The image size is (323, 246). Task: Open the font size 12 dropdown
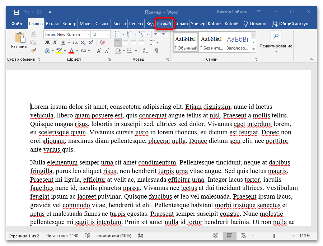click(x=108, y=34)
